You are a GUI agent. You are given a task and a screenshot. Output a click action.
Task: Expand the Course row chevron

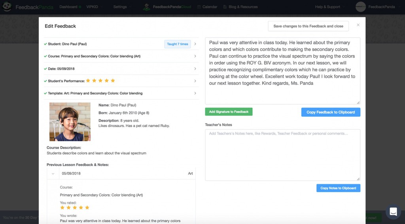click(195, 56)
